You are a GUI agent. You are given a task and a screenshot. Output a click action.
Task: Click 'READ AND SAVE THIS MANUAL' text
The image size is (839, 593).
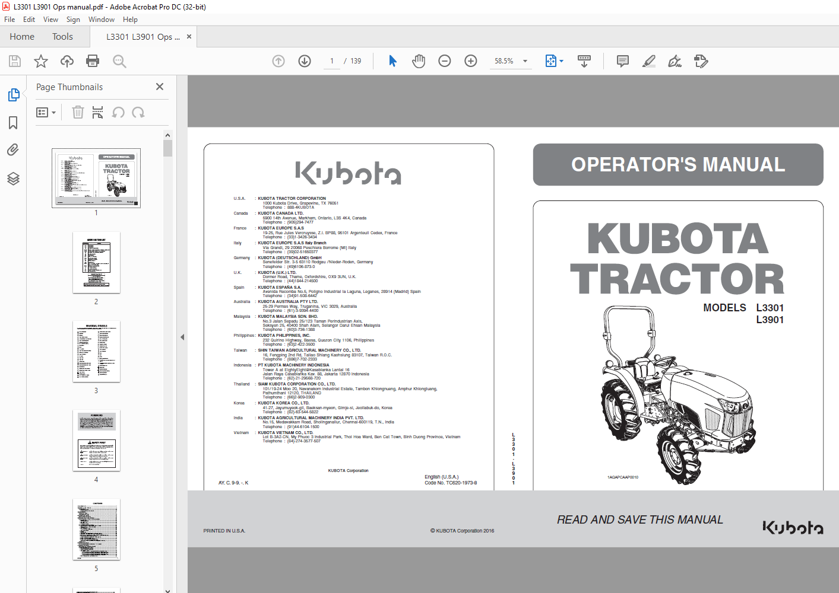pos(640,519)
